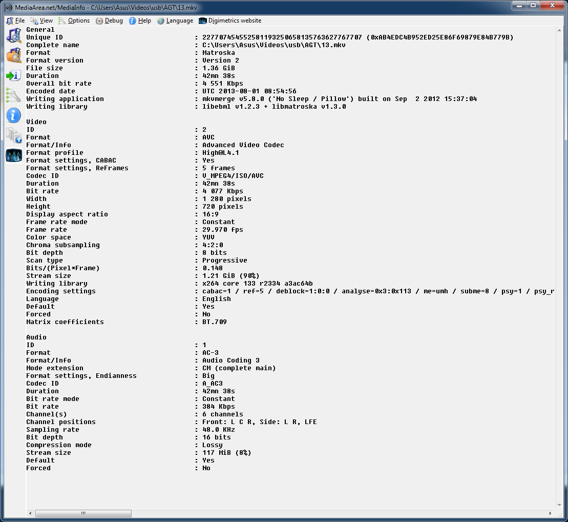Click the V_MPEG4/ISO/AVC codec ID
Image resolution: width=568 pixels, height=522 pixels.
click(233, 176)
